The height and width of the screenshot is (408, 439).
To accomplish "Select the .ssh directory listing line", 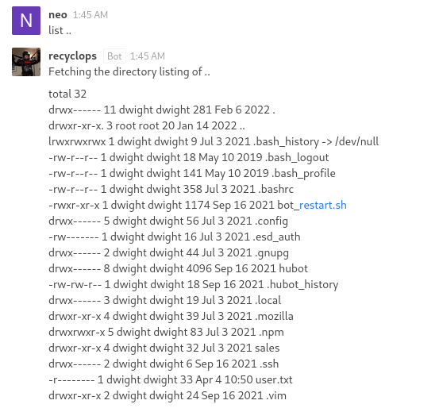I will (x=164, y=364).
